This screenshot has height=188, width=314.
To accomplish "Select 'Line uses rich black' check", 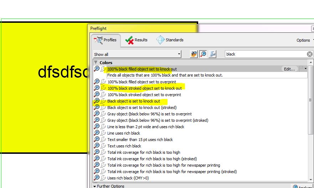I will pos(124,133).
